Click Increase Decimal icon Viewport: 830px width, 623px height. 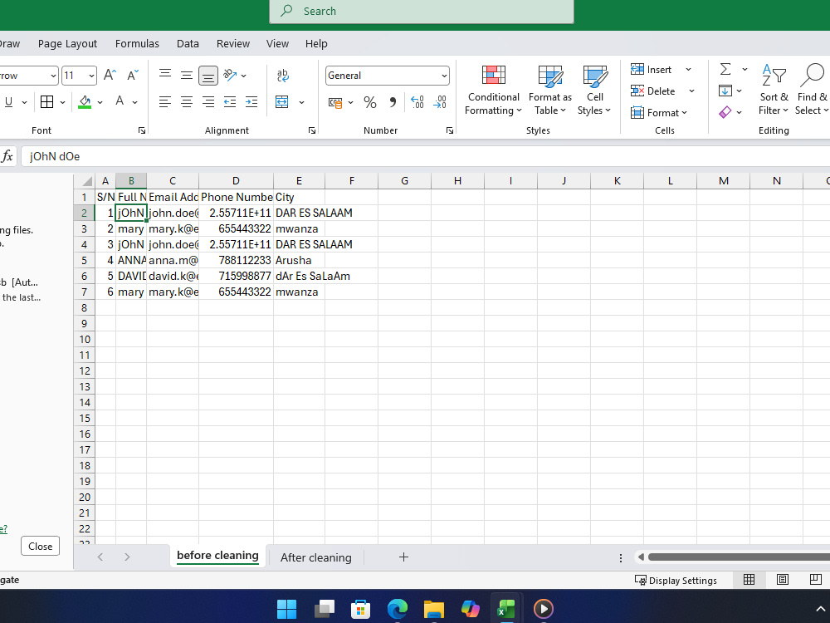(417, 102)
